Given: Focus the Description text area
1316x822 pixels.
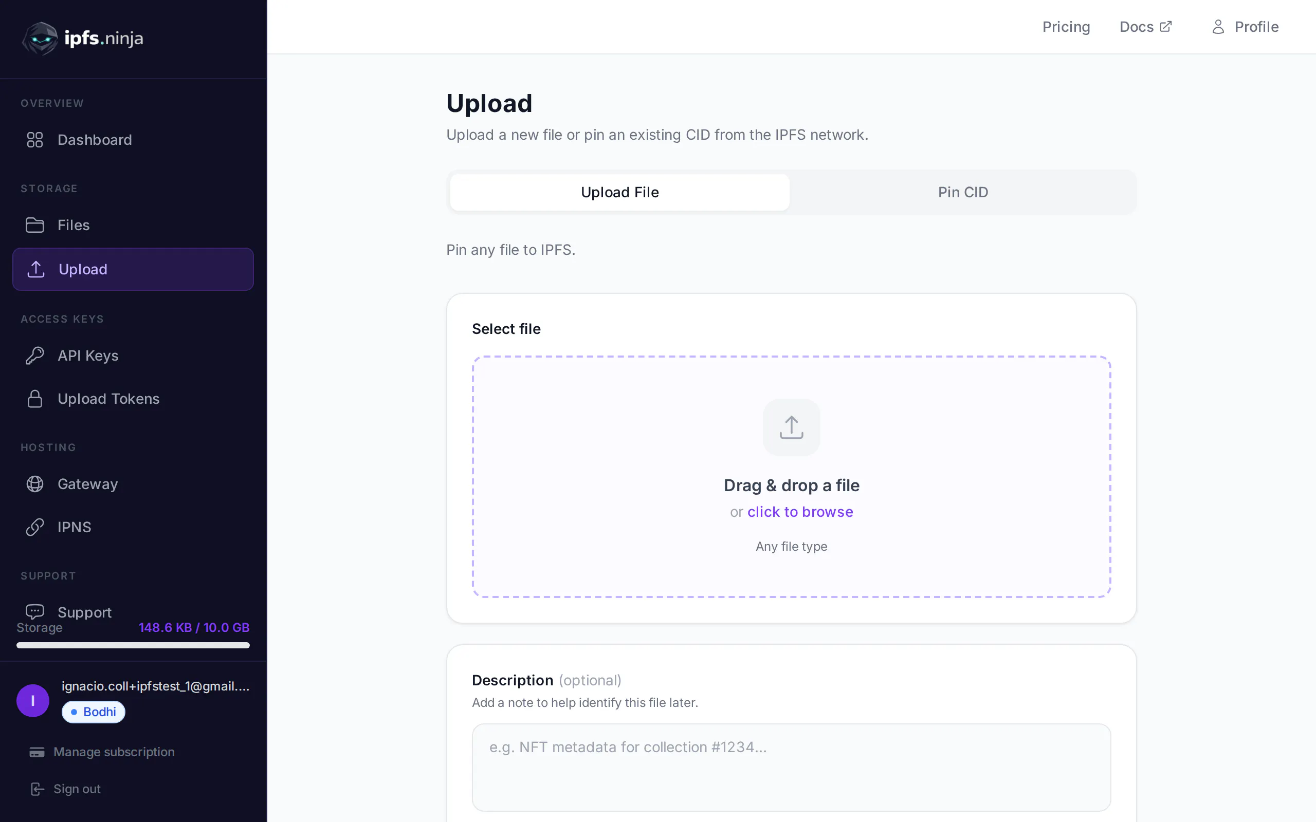Looking at the screenshot, I should tap(791, 767).
